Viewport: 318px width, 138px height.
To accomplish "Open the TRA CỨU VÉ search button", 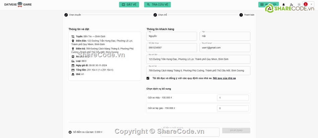I will click(x=157, y=4).
